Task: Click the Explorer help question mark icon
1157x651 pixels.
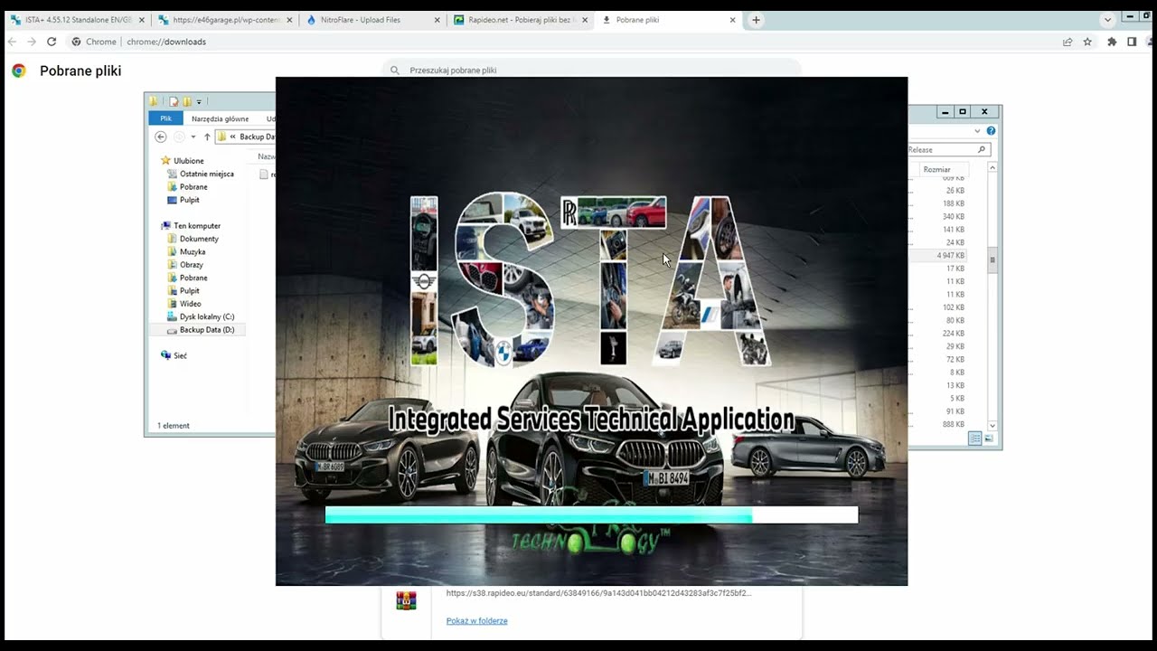Action: pos(991,131)
